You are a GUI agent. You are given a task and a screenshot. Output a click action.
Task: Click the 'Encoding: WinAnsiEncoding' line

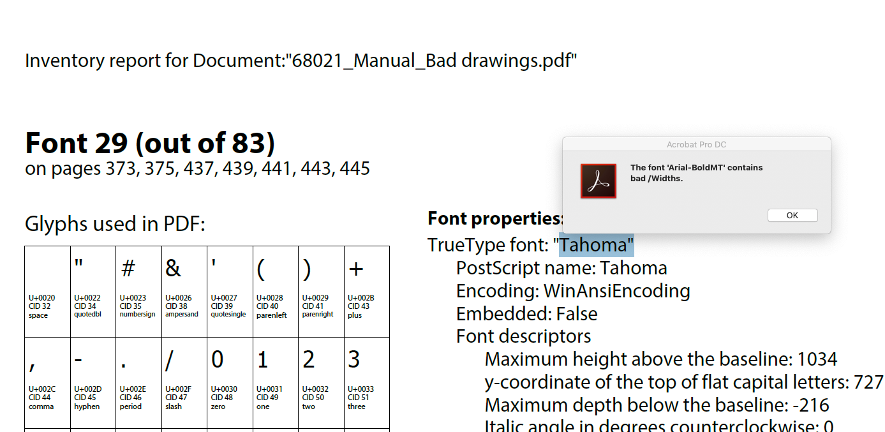573,291
